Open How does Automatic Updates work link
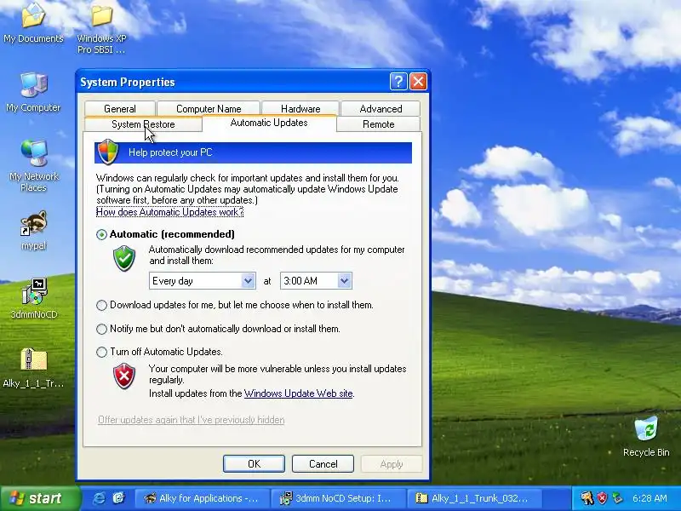This screenshot has width=681, height=511. click(169, 212)
